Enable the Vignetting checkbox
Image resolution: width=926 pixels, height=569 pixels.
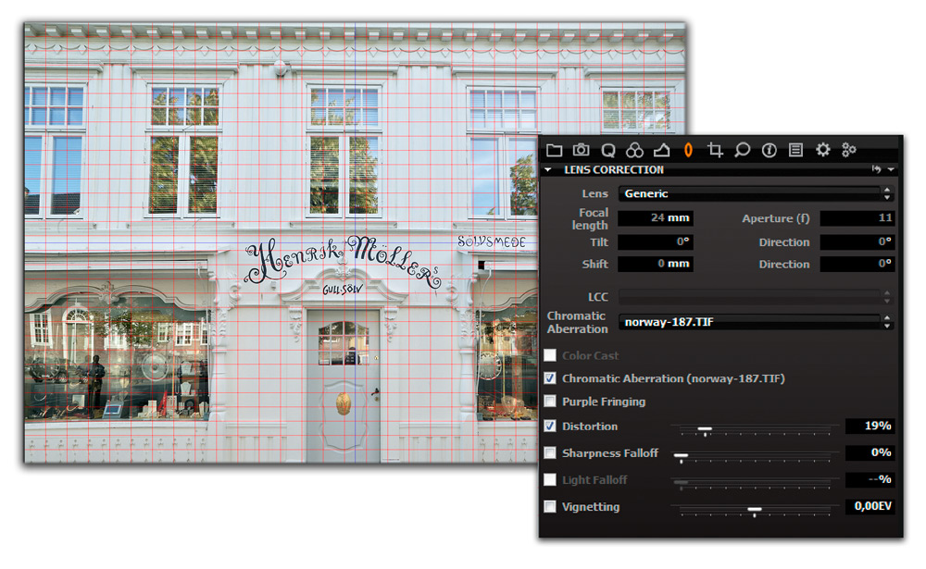tap(550, 506)
